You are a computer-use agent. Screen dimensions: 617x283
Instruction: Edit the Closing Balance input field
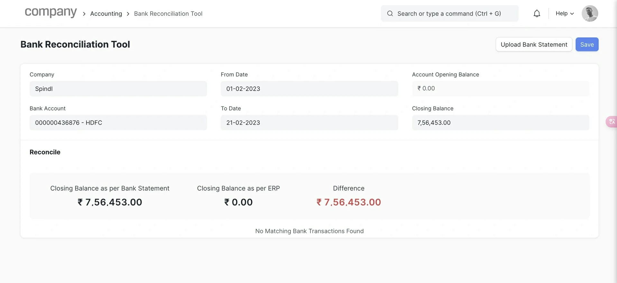pos(500,123)
